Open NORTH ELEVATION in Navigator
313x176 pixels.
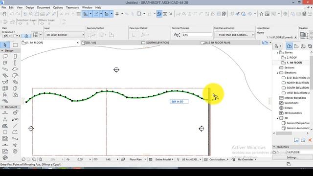point(297,83)
